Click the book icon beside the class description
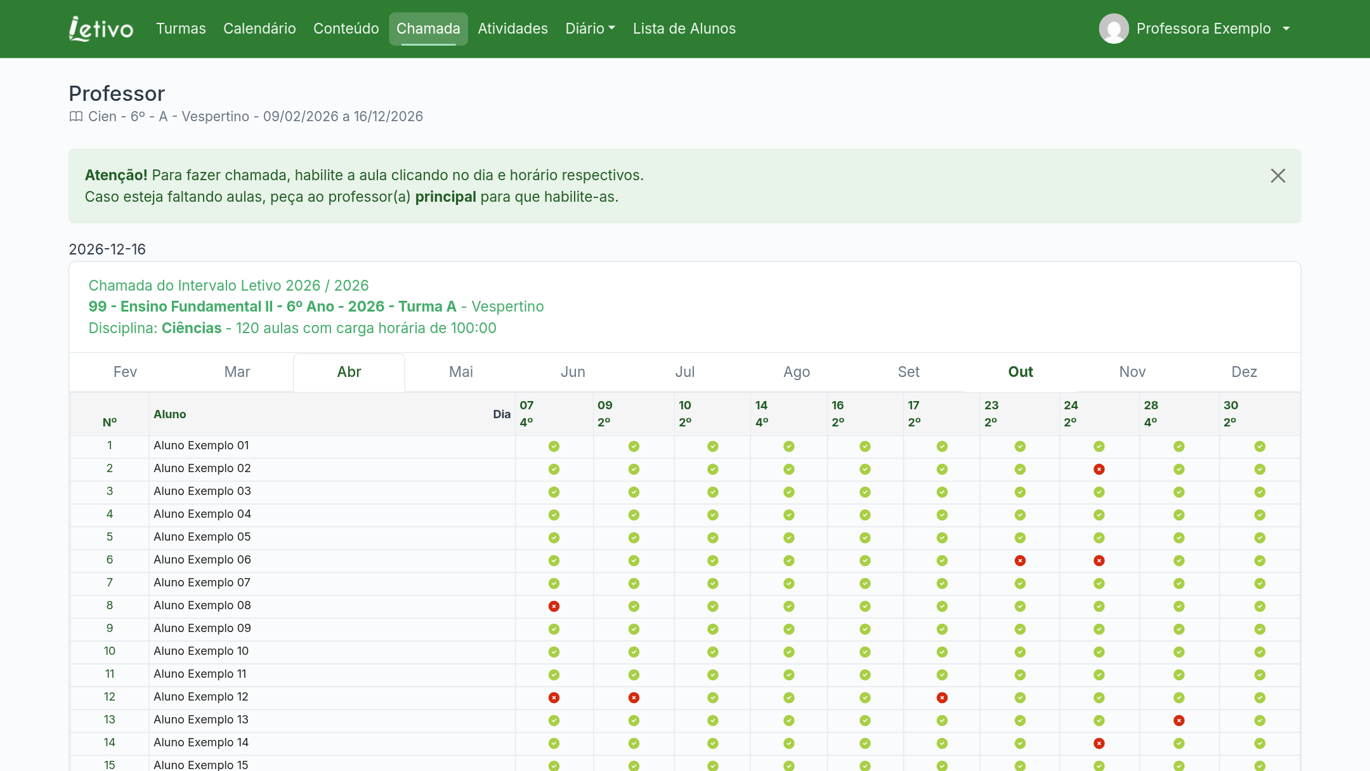The width and height of the screenshot is (1370, 771). [76, 117]
